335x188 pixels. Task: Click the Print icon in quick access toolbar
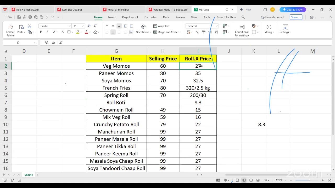coord(30,17)
